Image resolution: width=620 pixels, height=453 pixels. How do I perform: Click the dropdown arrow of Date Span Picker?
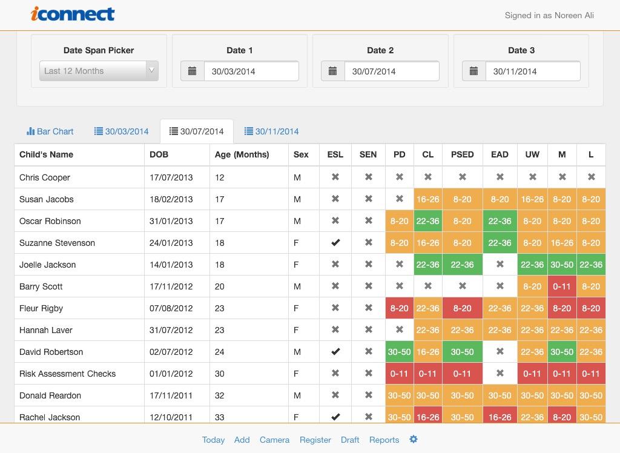tap(151, 71)
